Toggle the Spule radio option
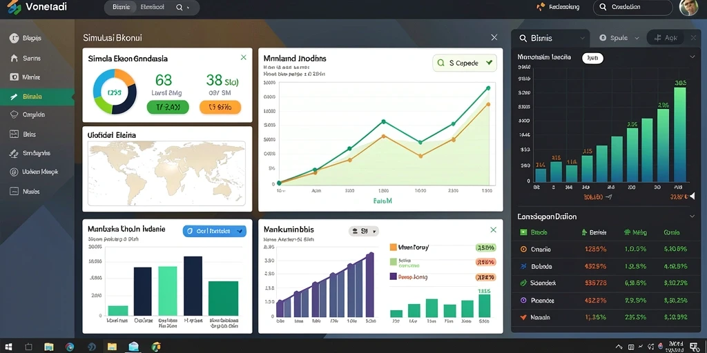This screenshot has height=353, width=707. point(602,39)
